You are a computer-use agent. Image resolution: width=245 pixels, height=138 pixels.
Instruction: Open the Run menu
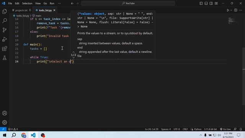[52, 3]
